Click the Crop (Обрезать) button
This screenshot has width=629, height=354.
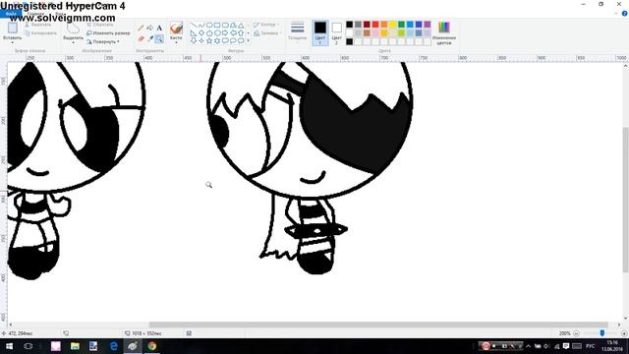pos(100,25)
